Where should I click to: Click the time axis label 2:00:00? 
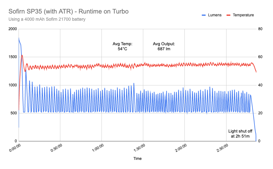tap(181, 148)
